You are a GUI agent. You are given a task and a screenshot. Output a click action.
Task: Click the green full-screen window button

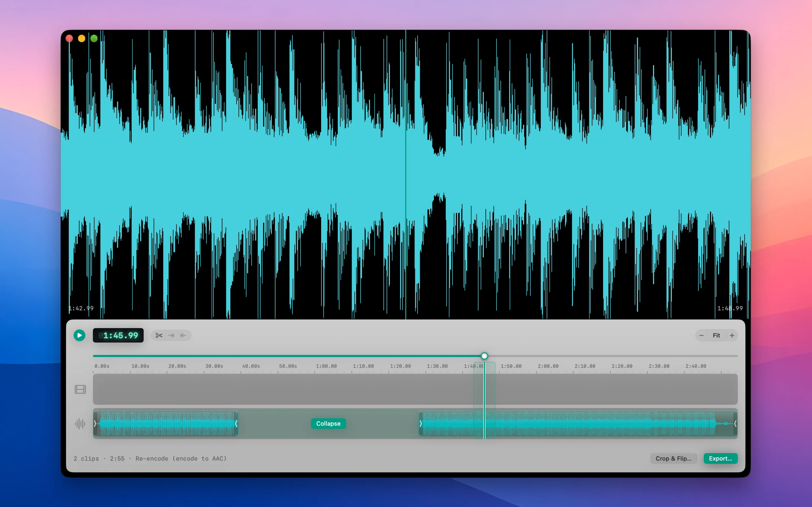94,39
